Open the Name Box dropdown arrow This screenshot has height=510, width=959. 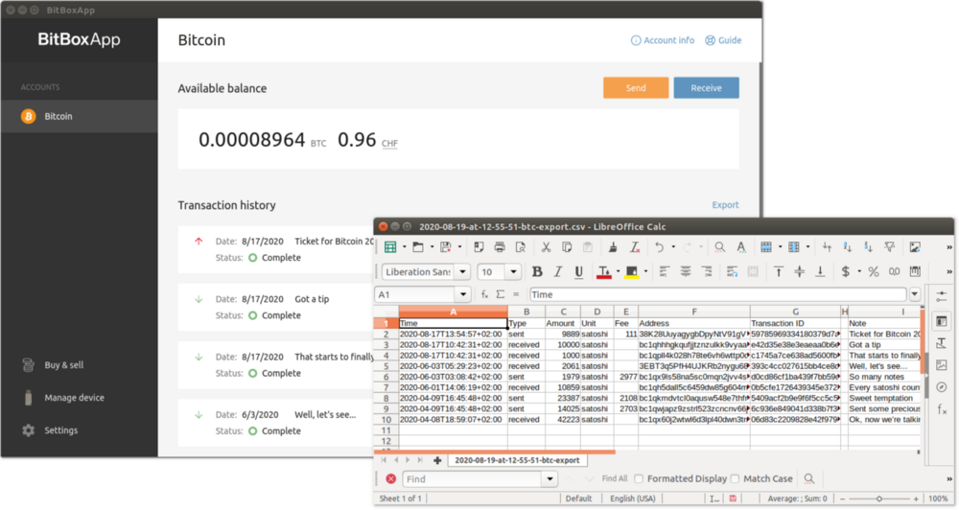(463, 294)
